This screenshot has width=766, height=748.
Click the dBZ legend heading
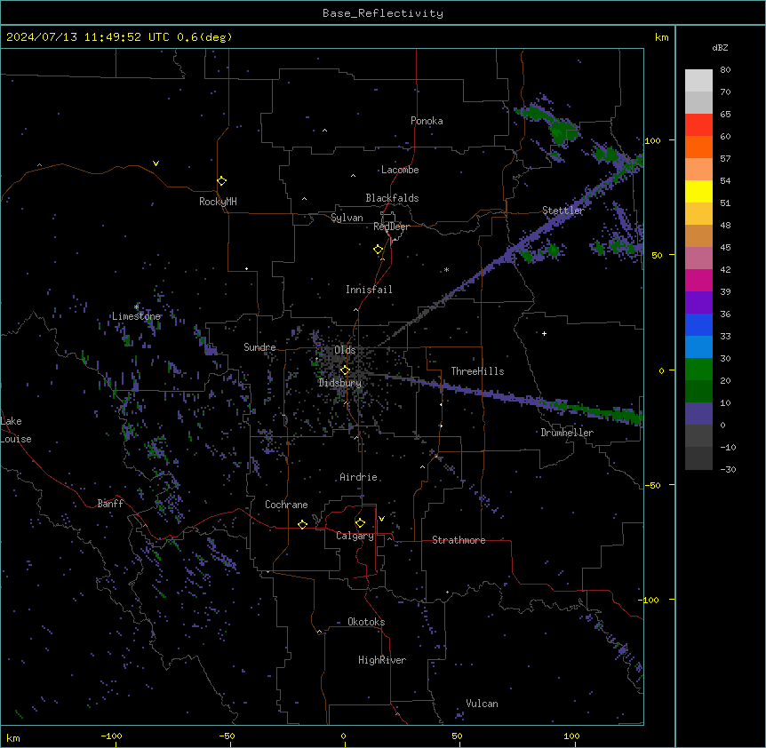720,47
